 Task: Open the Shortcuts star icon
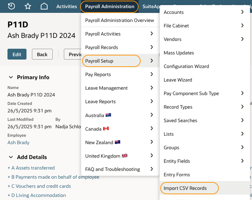[x=28, y=6]
